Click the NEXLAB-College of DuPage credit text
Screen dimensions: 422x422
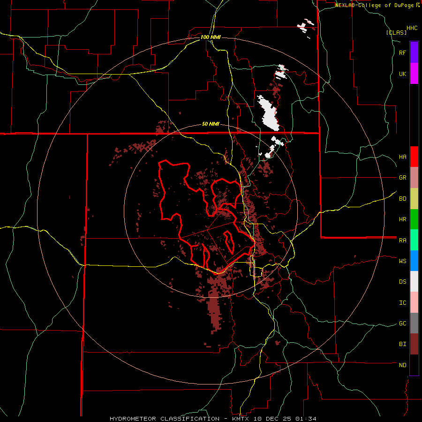tap(377, 5)
